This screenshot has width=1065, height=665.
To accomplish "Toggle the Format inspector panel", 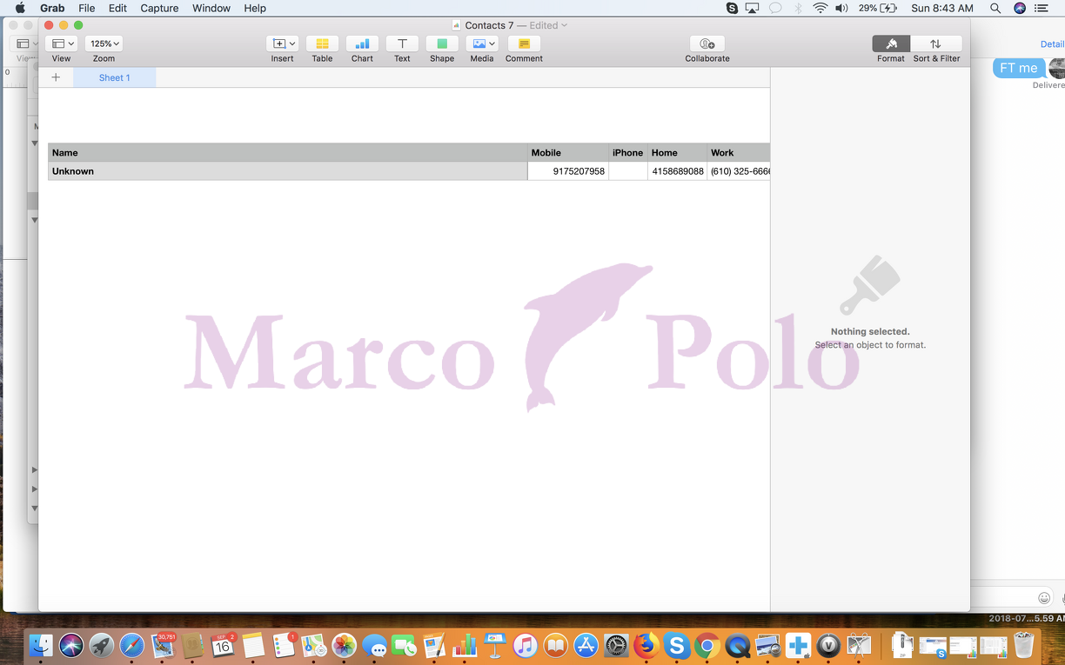I will point(891,43).
